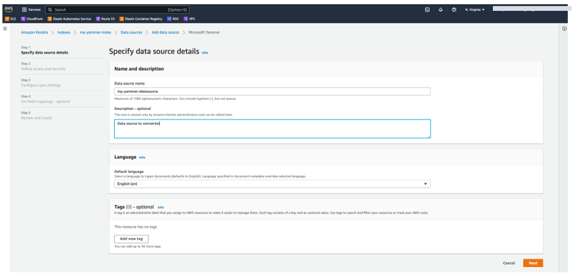Image resolution: width=572 pixels, height=276 pixels.
Task: Click the Cancel button
Action: click(x=509, y=263)
